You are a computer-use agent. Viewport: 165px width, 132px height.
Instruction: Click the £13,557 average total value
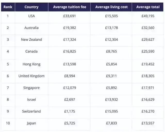click(148, 123)
